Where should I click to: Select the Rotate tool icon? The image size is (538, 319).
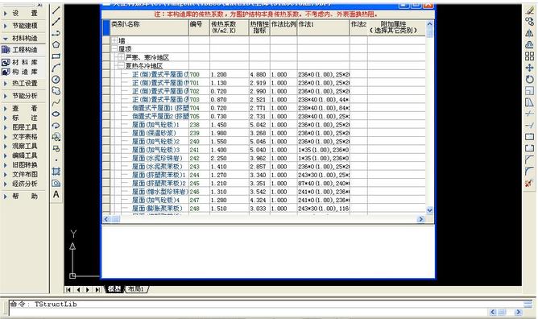click(529, 79)
